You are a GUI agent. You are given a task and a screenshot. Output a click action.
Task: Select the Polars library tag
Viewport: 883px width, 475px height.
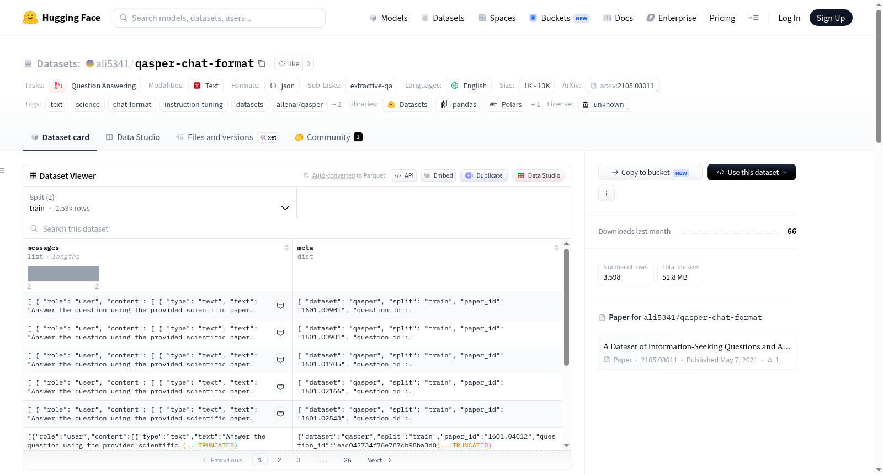[x=506, y=104]
